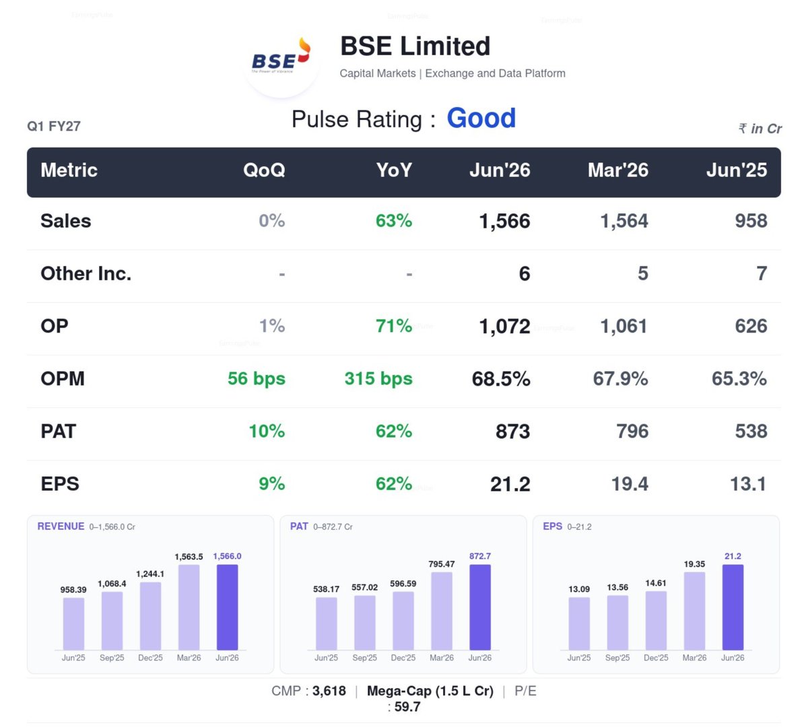Screen dimensions: 808x727
Task: Click PAT Mar'26 value 796
Action: [x=632, y=431]
